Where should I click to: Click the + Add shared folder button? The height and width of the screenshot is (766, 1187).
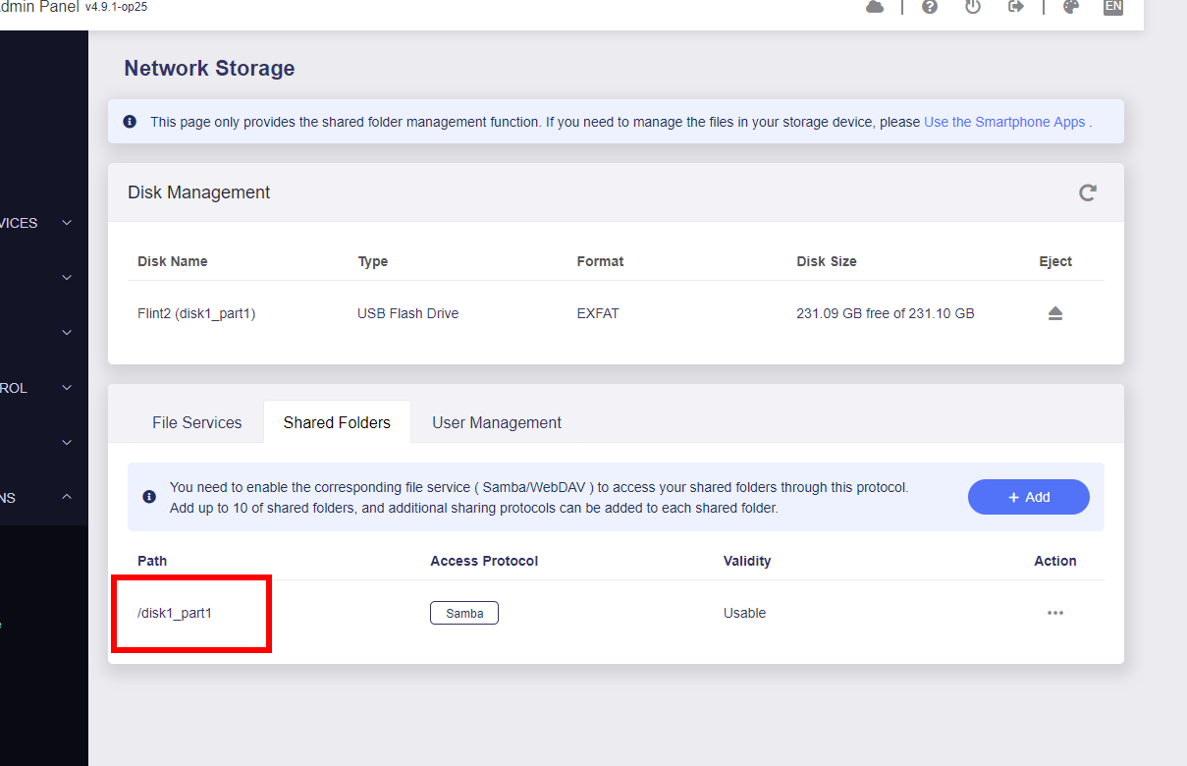coord(1029,497)
